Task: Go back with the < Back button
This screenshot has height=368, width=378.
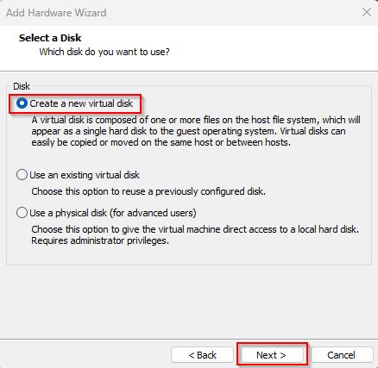Action: pos(202,355)
